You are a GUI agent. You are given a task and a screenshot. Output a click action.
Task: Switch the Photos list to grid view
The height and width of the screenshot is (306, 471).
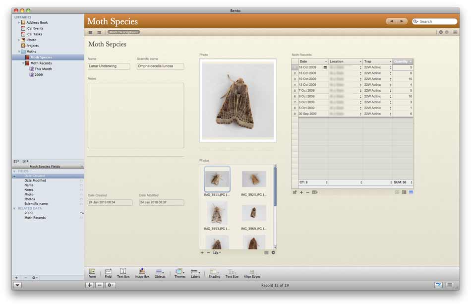266,252
